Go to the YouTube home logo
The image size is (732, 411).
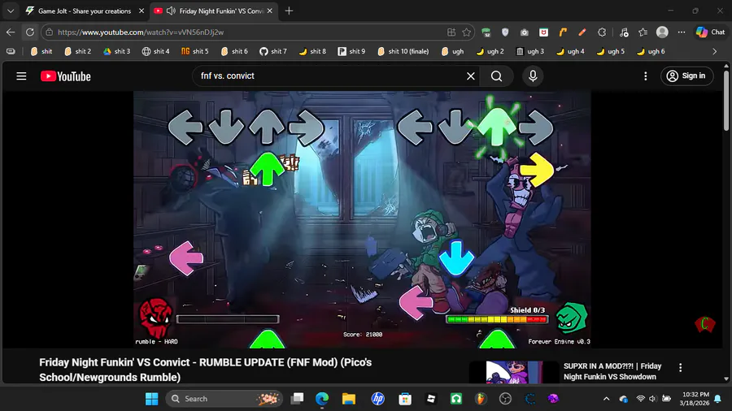65,76
